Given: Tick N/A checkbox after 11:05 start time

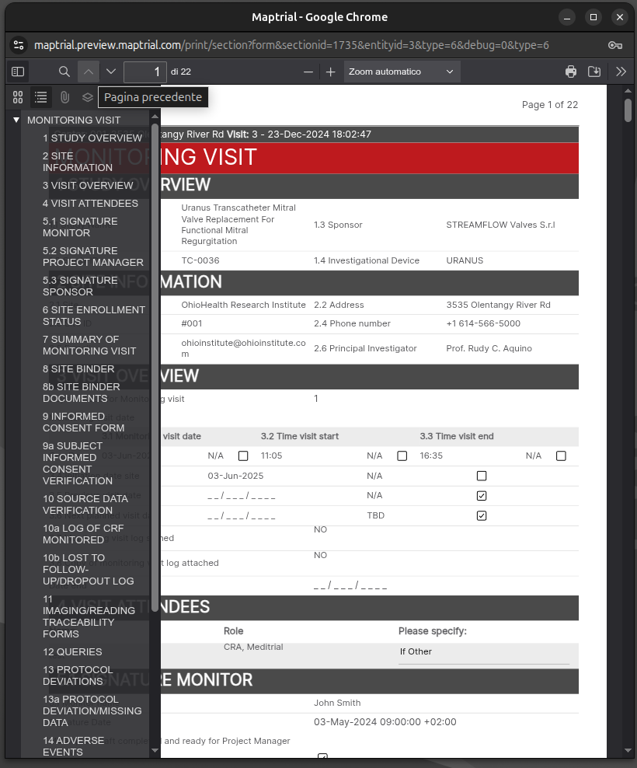Looking at the screenshot, I should point(402,456).
